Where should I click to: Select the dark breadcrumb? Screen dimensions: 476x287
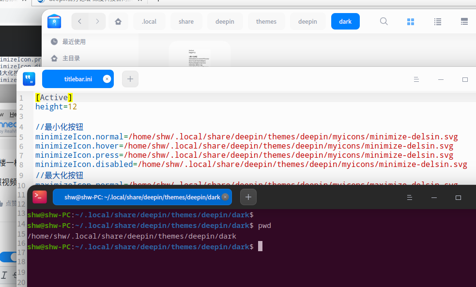[x=345, y=21]
